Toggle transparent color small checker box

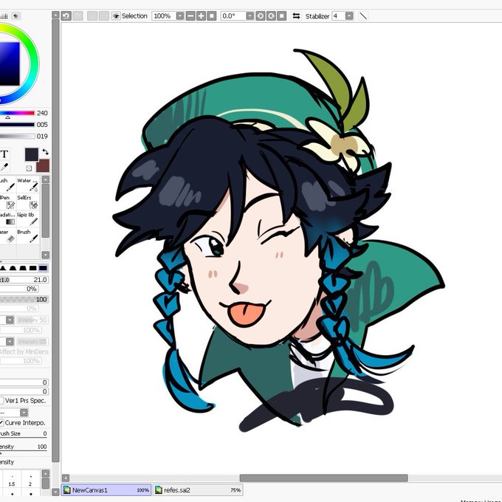29,168
